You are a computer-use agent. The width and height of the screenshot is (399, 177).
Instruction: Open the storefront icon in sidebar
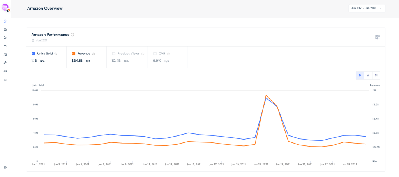coord(5,30)
